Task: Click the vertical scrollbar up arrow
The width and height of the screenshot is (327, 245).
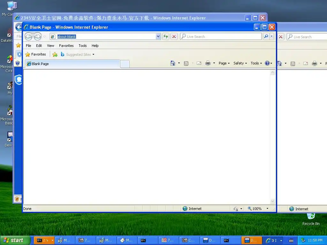Action: point(272,72)
